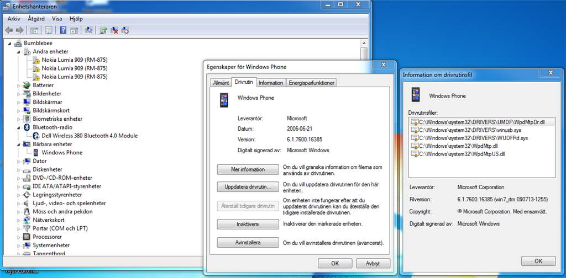Collapse the Bärbara enheter branch
The width and height of the screenshot is (566, 278).
[19, 145]
